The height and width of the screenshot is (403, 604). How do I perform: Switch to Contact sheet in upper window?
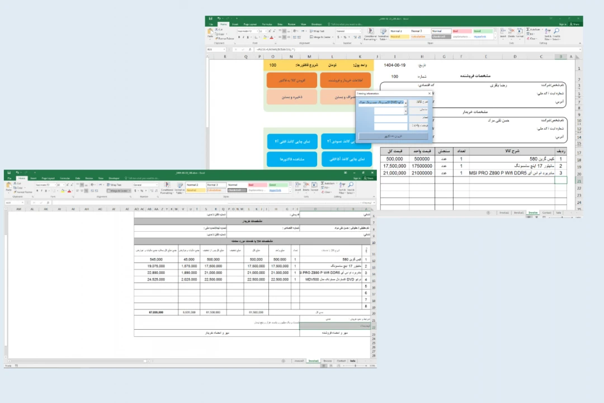click(x=546, y=213)
